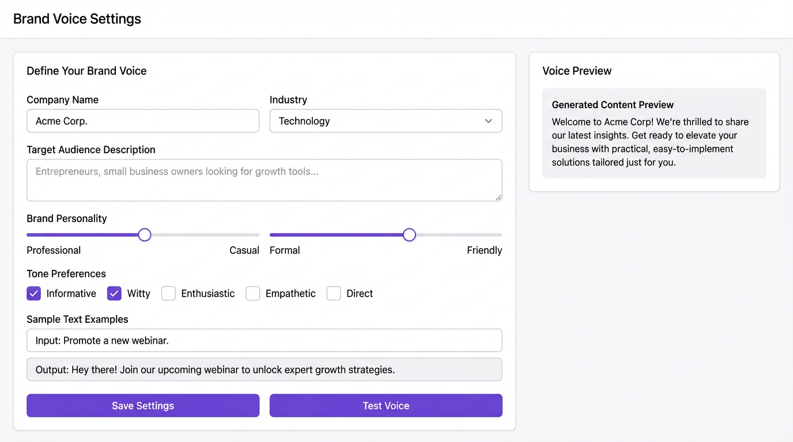Select the sample Input text field

pos(264,340)
